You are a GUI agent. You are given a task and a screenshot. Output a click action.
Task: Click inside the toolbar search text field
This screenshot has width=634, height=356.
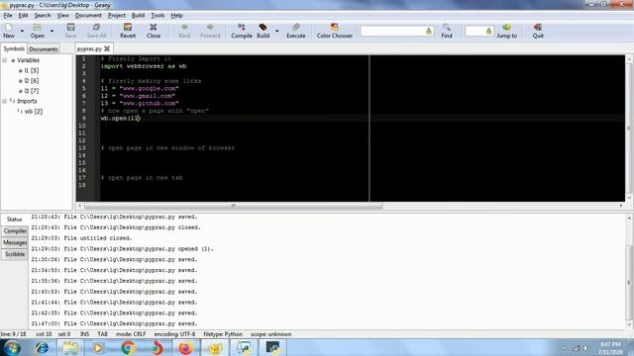point(392,31)
